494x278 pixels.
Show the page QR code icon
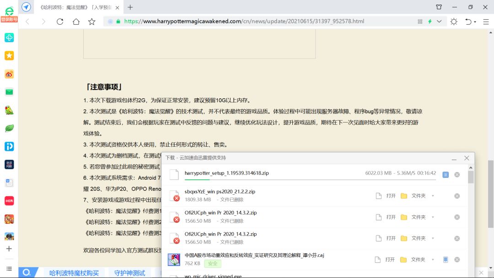pos(420,21)
